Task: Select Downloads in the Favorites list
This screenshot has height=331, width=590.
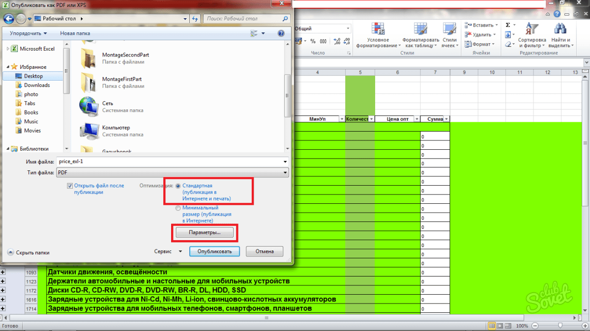Action: 37,85
